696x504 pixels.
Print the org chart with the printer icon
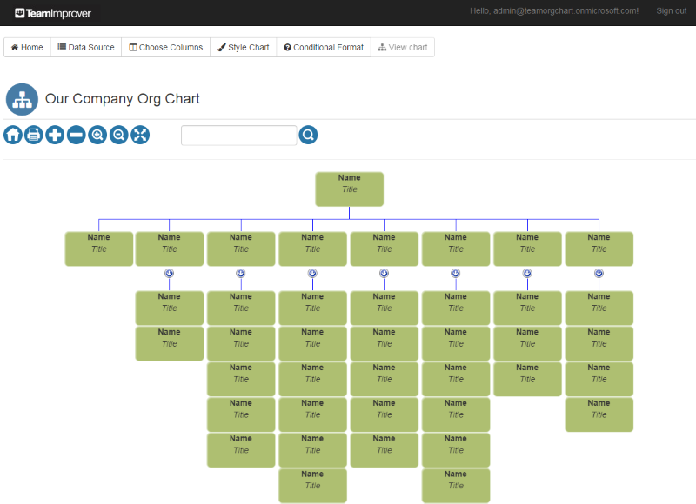[x=33, y=135]
